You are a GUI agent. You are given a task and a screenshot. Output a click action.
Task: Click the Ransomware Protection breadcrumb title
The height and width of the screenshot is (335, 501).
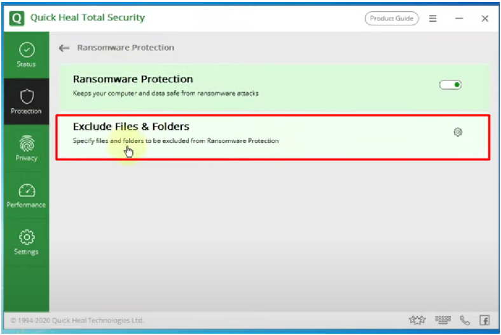[x=126, y=48]
